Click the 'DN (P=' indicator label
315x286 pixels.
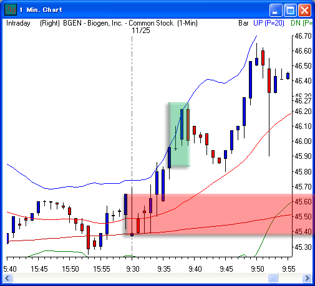[x=301, y=23]
